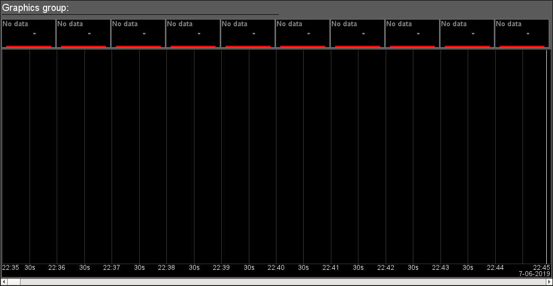
Task: Click the 22:40 time axis label
Action: 276,268
